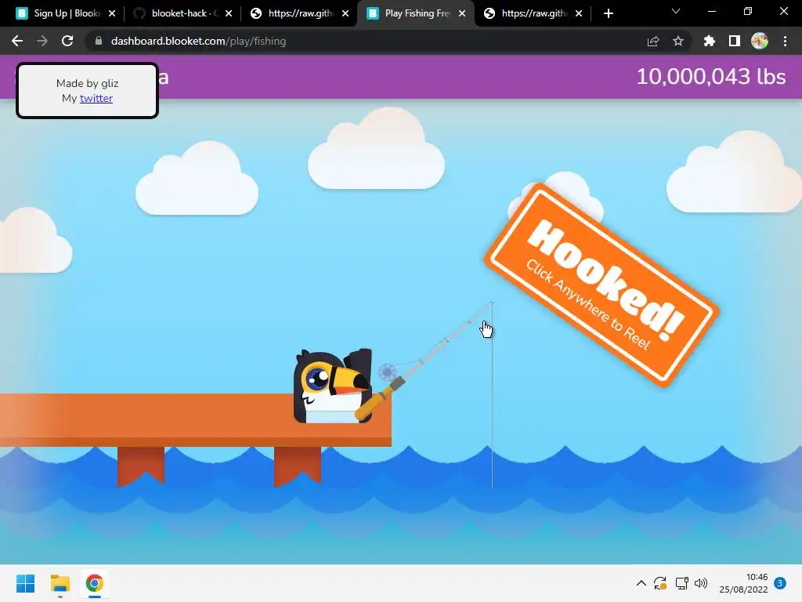Open the volume speaker icon

click(701, 583)
